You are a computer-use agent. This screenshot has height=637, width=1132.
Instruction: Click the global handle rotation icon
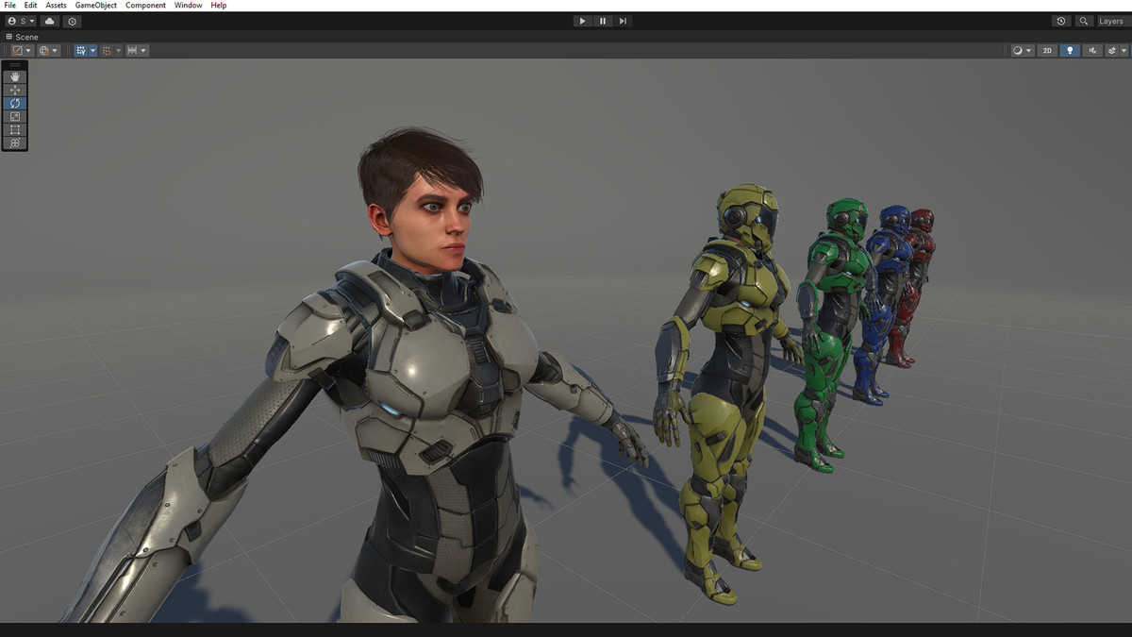43,50
